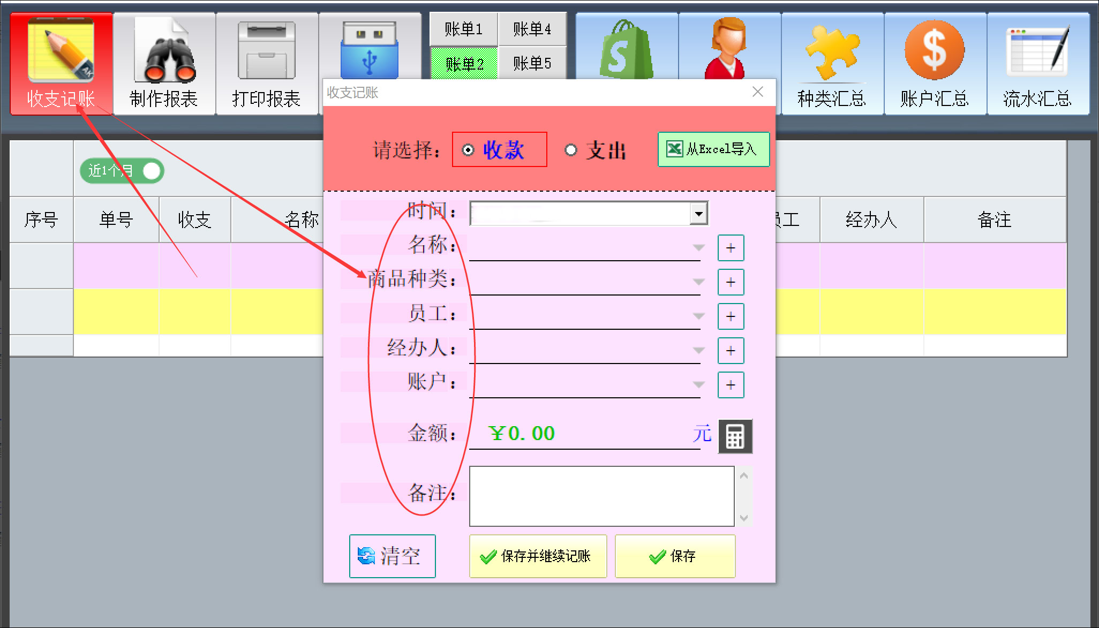Screen dimensions: 1099x628
Task: Toggle the 近1个月 switch
Action: click(x=122, y=171)
